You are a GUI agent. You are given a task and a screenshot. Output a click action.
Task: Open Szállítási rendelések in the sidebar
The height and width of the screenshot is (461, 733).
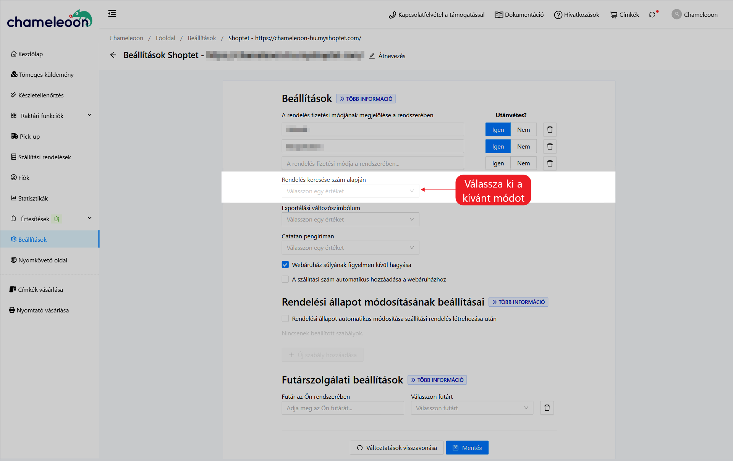pyautogui.click(x=44, y=157)
